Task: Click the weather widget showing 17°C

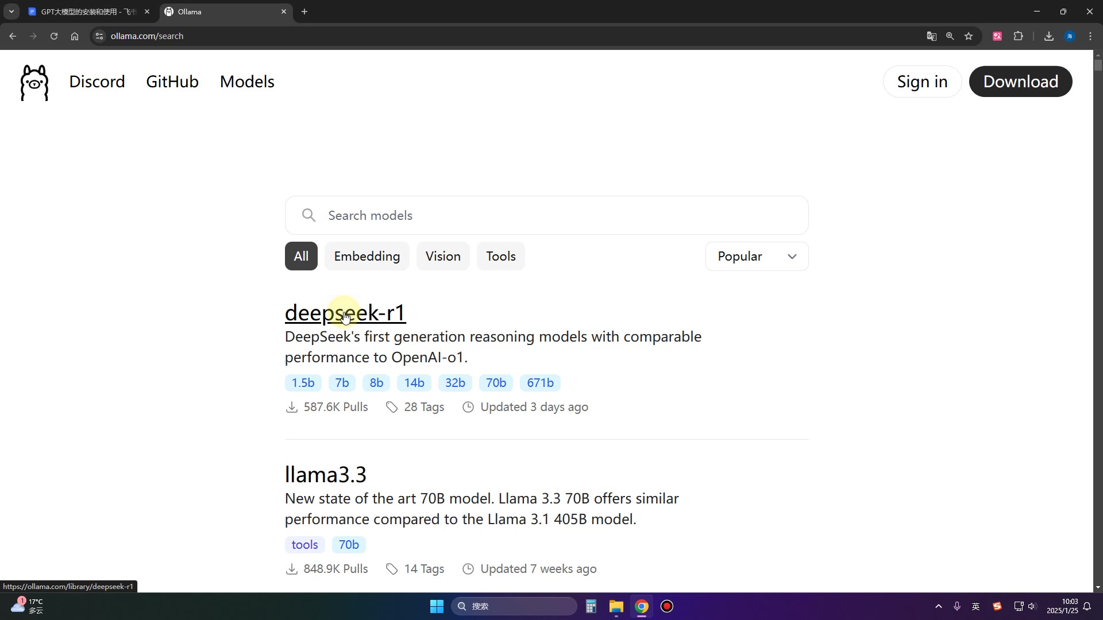Action: 26,606
